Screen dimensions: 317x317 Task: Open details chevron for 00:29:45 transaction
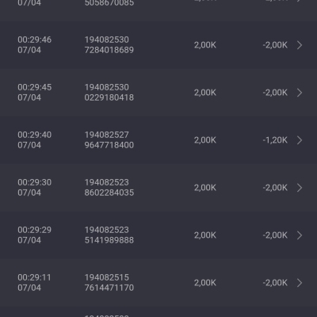click(x=300, y=93)
